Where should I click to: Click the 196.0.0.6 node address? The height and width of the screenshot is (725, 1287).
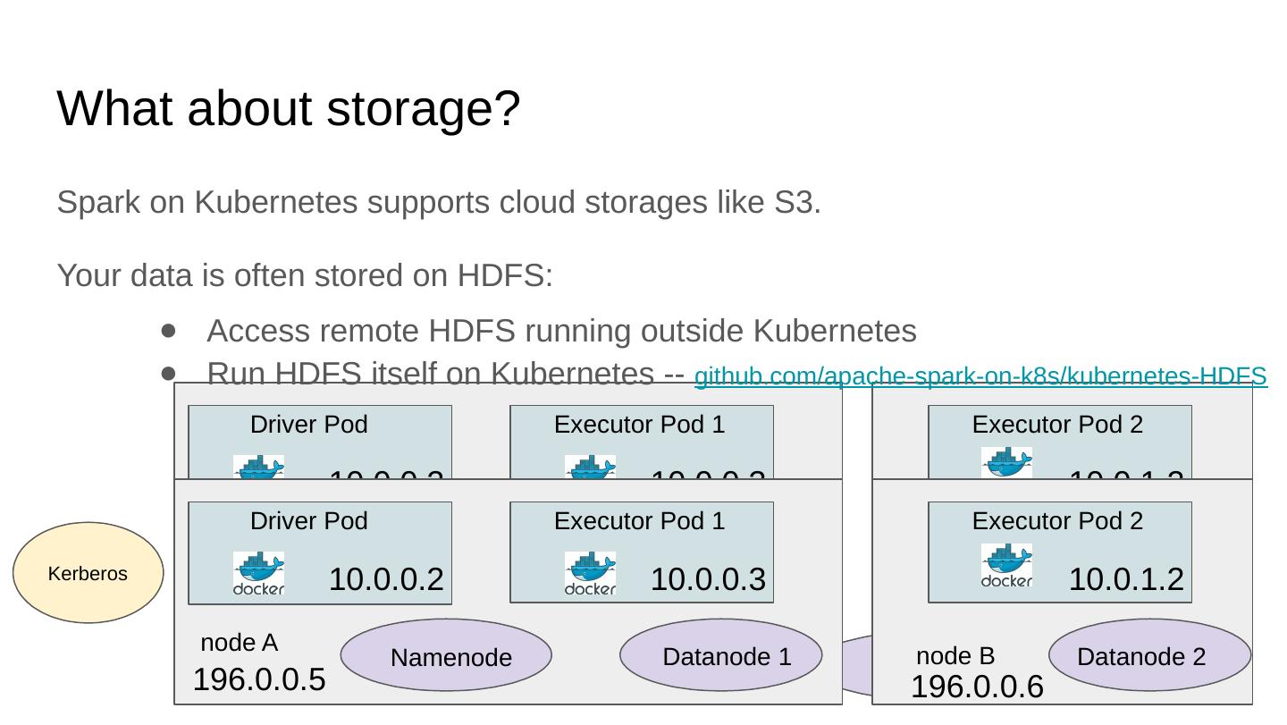977,687
